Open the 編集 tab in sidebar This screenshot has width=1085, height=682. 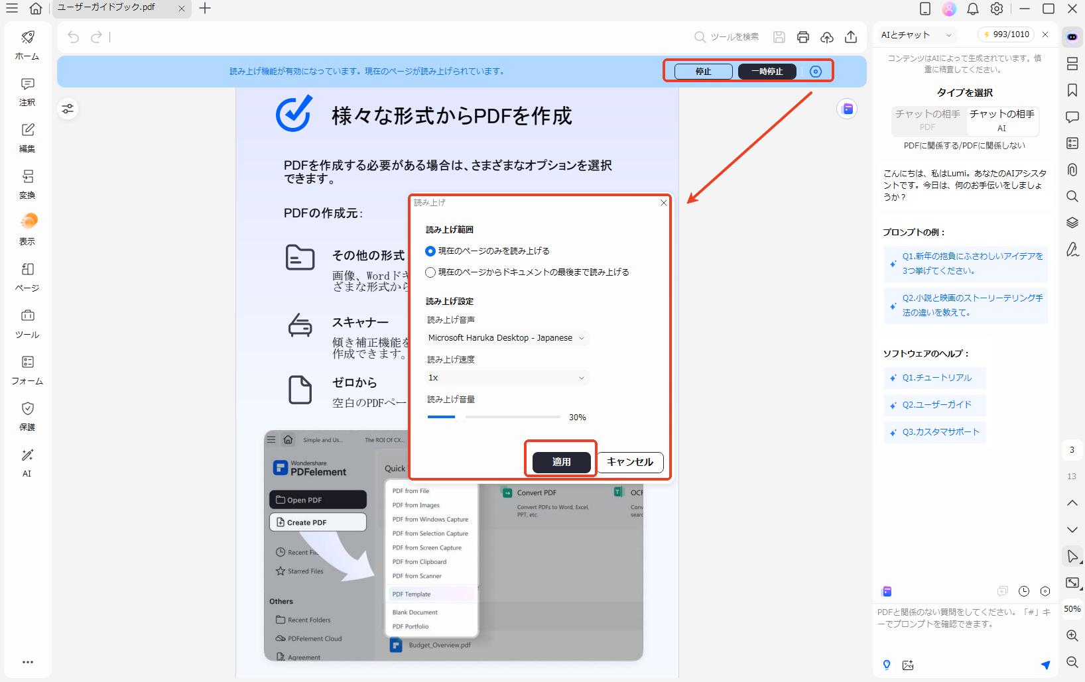(x=27, y=137)
